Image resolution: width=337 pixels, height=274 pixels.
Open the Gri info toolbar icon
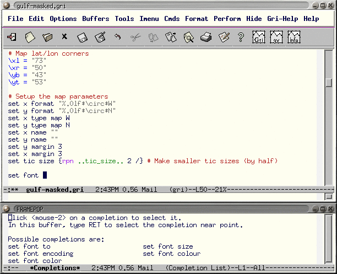click(294, 37)
